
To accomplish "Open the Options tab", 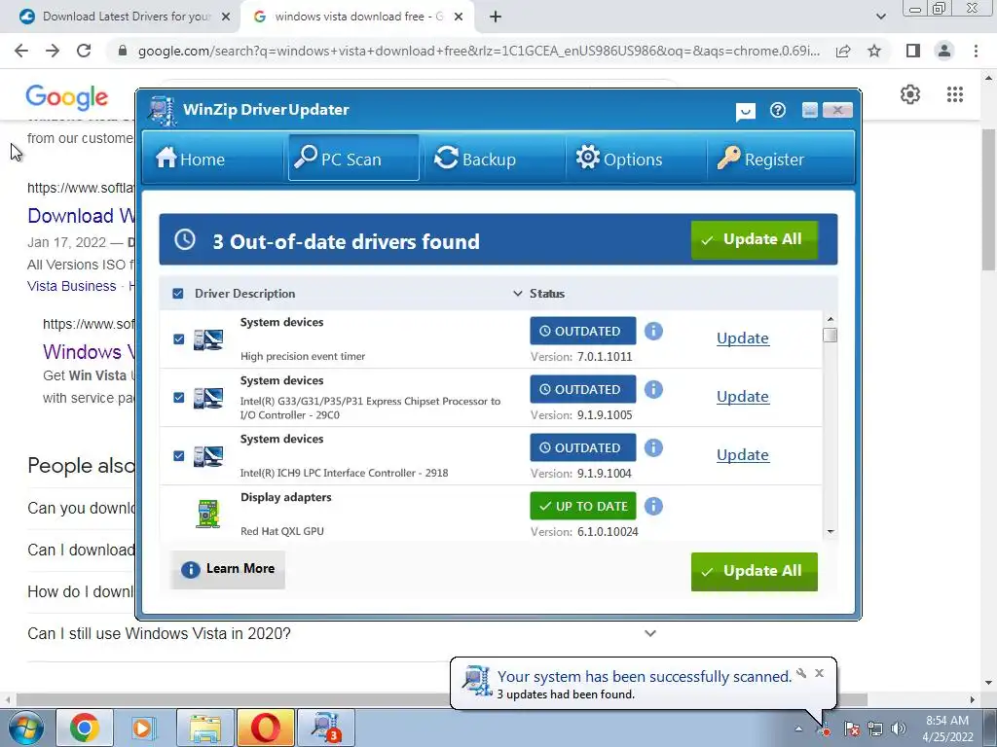I will pos(618,158).
